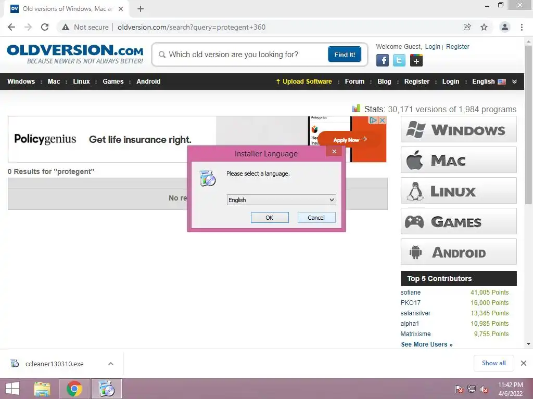Viewport: 533px width, 399px height.
Task: Click Cancel in Installer Language dialog
Action: click(x=316, y=218)
